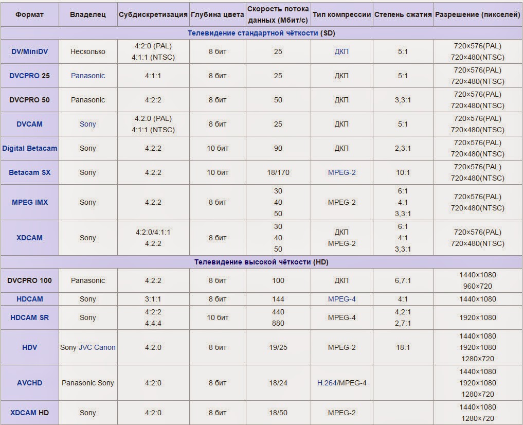Select the Тип компрессии column header
The width and height of the screenshot is (523, 425).
click(341, 15)
